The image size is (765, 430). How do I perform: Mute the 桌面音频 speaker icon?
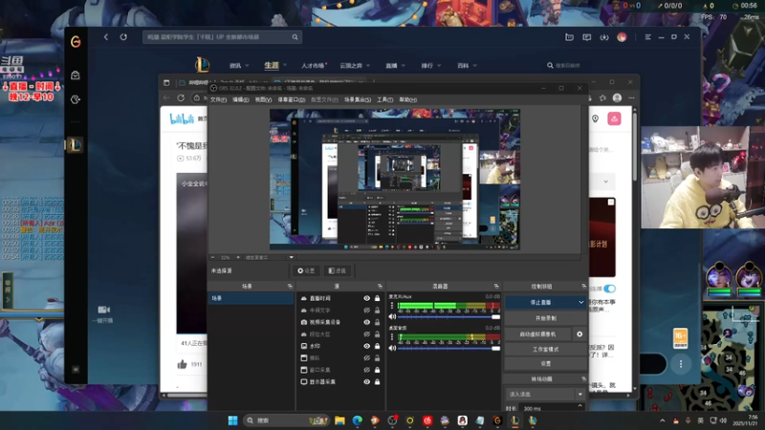tap(392, 348)
